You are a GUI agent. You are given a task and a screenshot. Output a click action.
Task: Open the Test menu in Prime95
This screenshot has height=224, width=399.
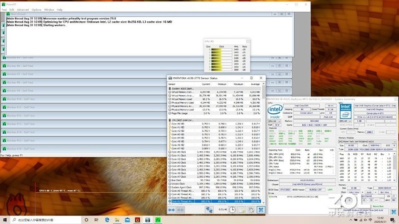[4, 10]
